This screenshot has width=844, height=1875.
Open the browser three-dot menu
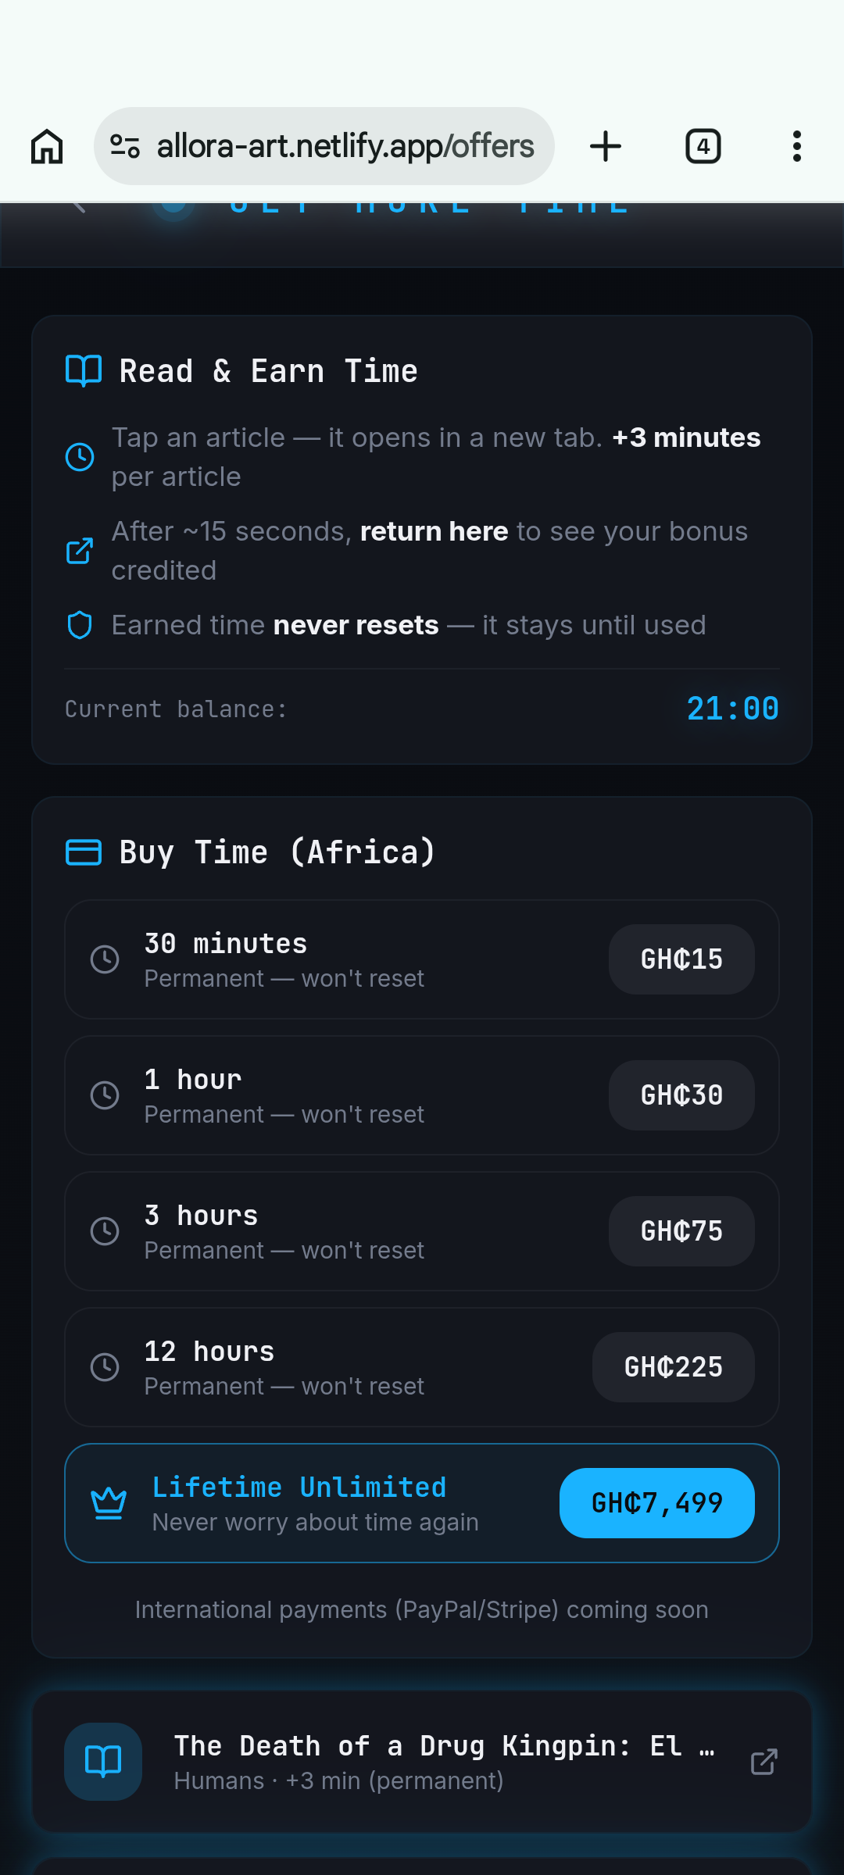click(x=796, y=146)
